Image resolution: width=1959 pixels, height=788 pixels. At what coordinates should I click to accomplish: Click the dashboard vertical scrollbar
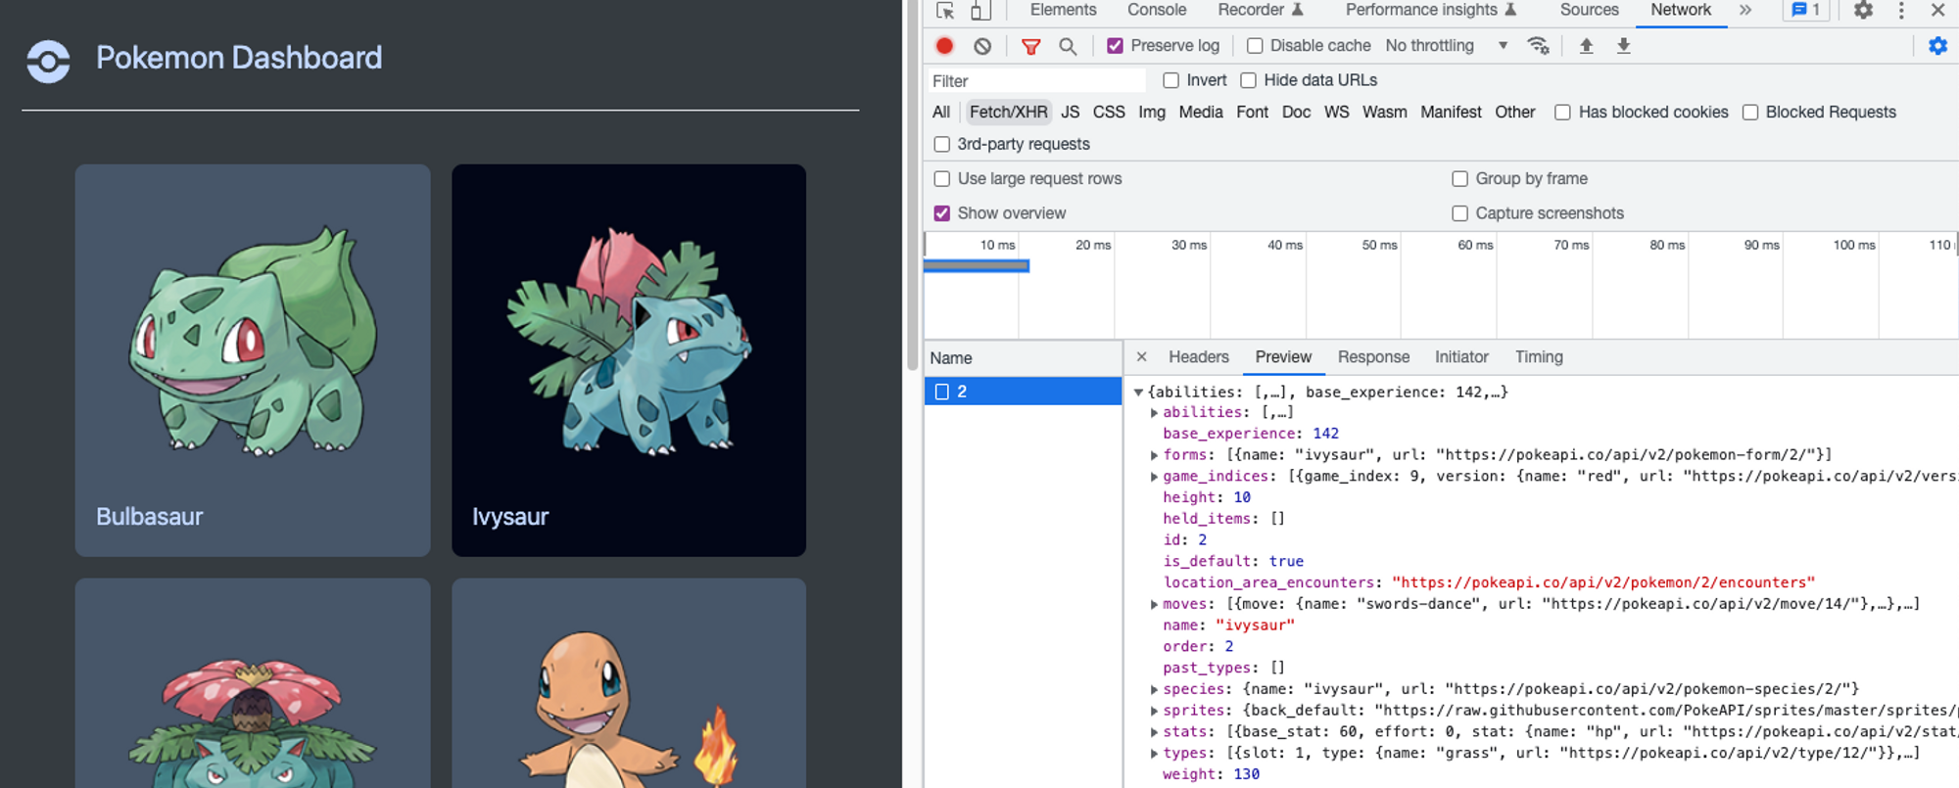(912, 186)
